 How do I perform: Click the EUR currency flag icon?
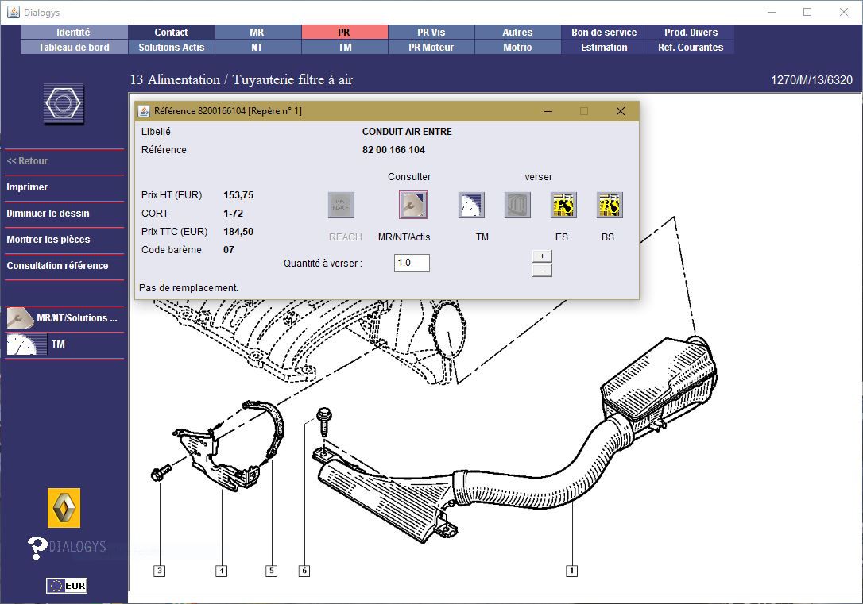pyautogui.click(x=66, y=586)
